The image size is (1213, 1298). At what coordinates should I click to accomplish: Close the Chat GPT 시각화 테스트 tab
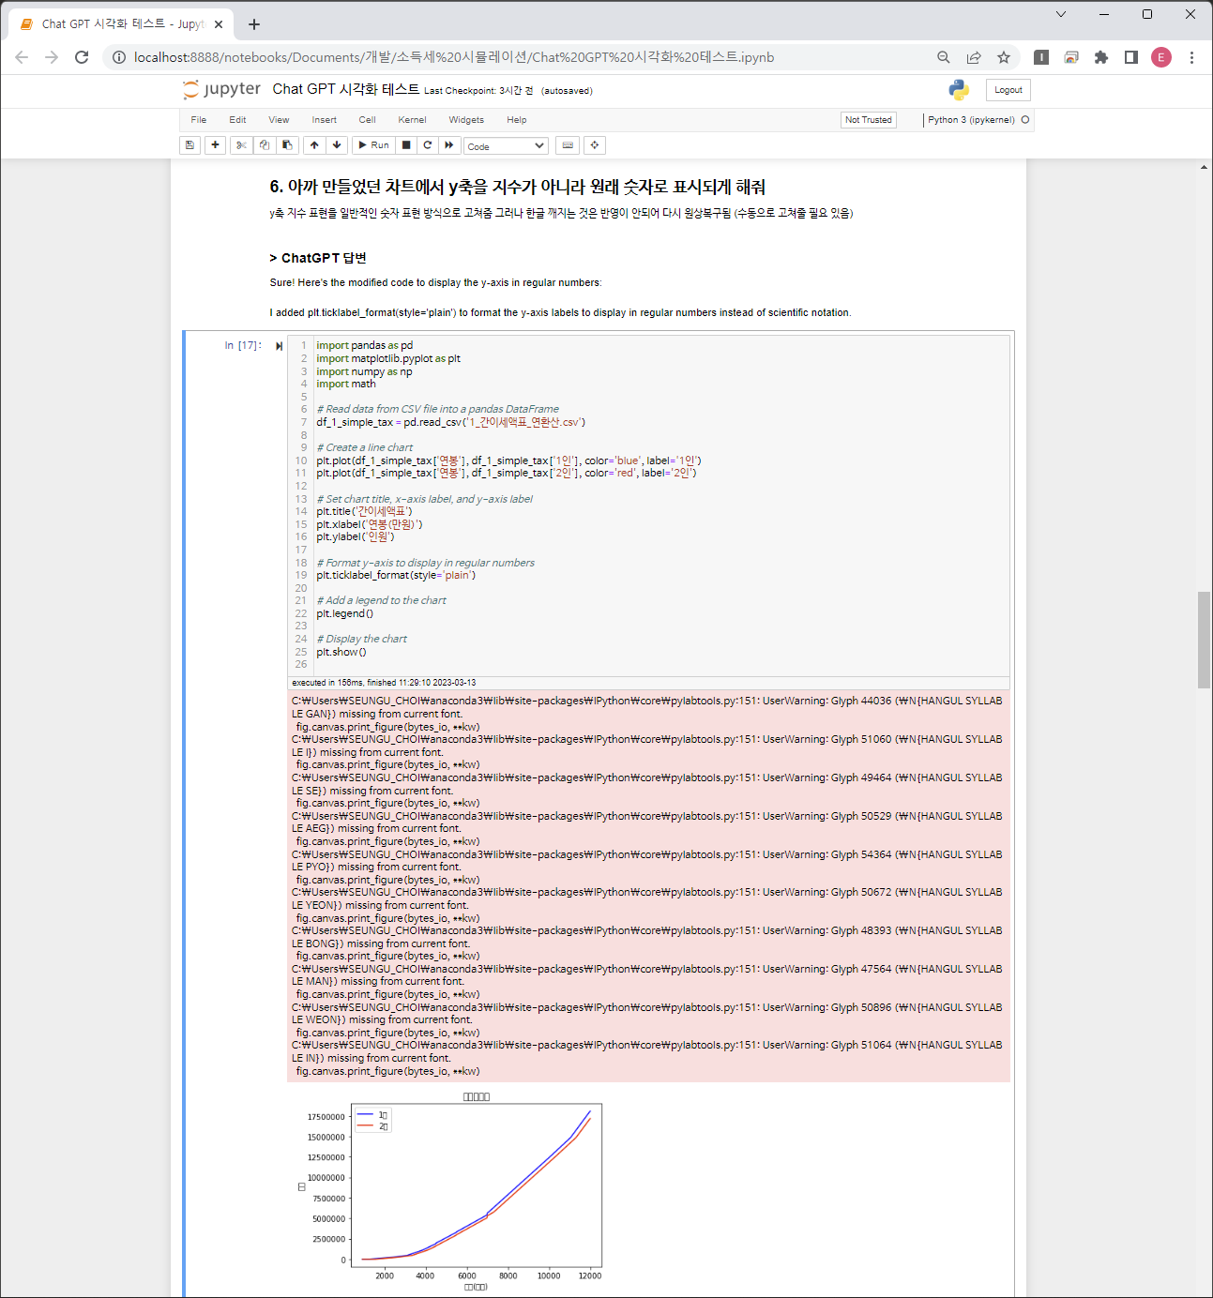click(220, 24)
